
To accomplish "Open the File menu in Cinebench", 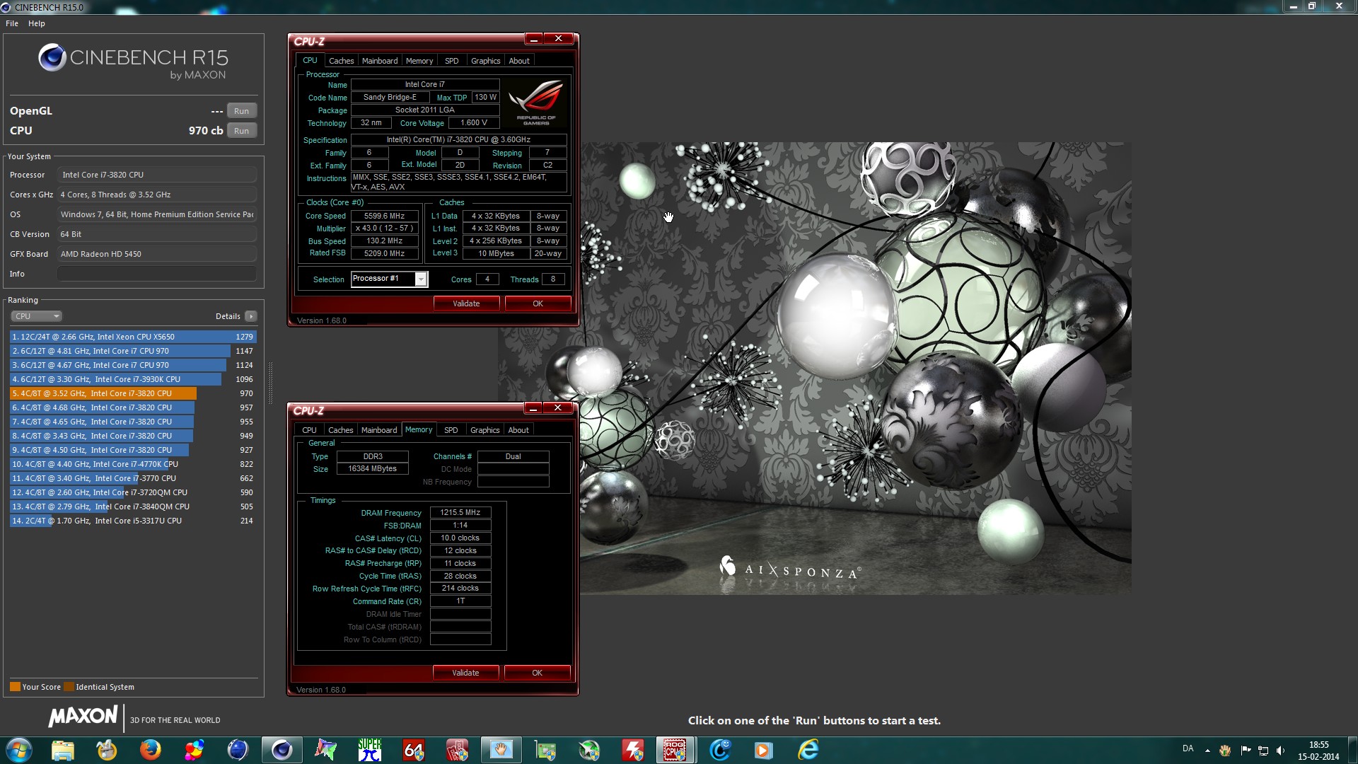I will (x=12, y=23).
